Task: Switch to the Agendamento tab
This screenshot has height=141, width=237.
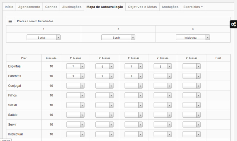Action: (x=29, y=7)
